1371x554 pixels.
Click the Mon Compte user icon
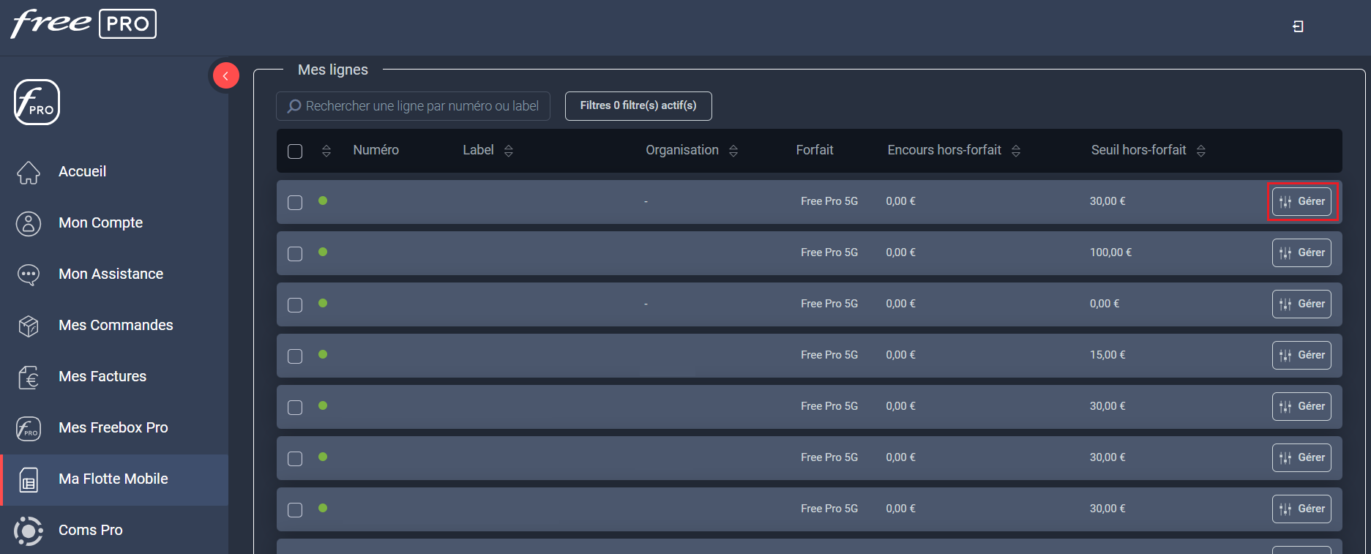pyautogui.click(x=29, y=223)
